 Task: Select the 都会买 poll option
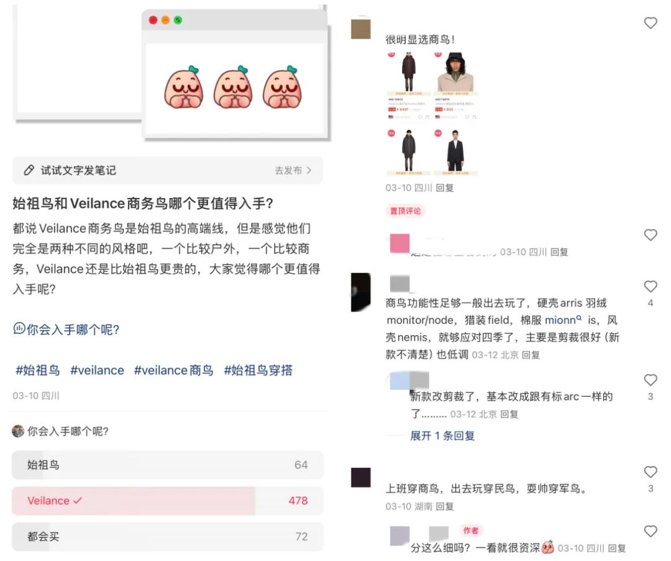(167, 537)
